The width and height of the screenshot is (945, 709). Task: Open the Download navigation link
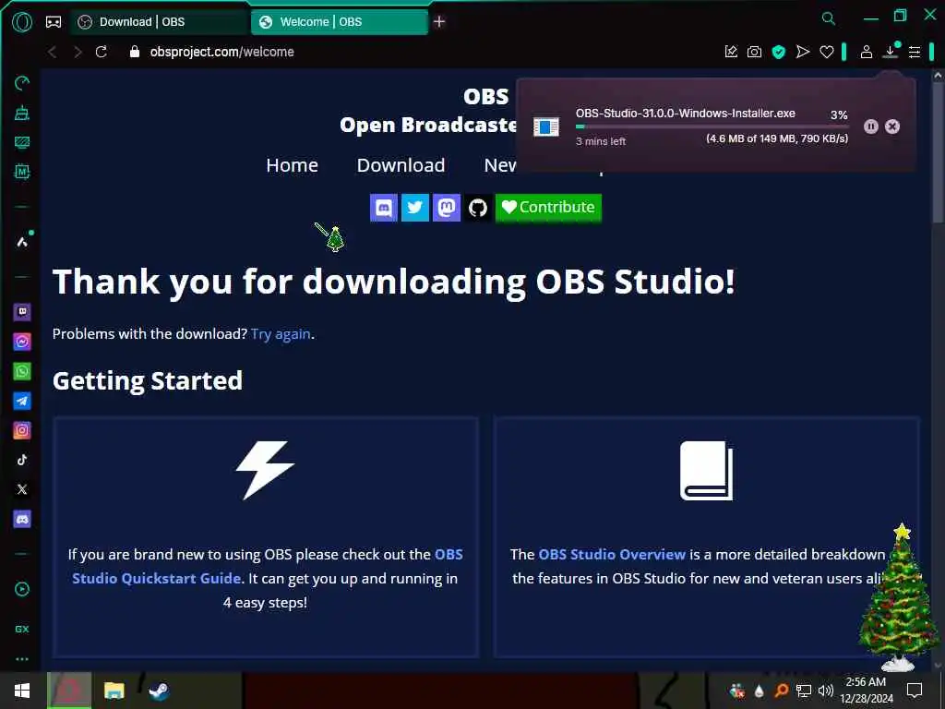401,165
